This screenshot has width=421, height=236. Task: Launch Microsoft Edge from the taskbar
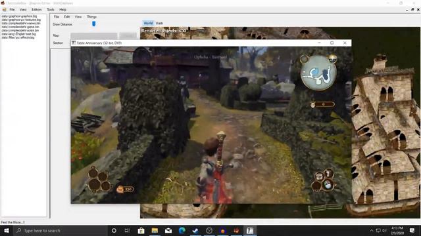pos(182,230)
